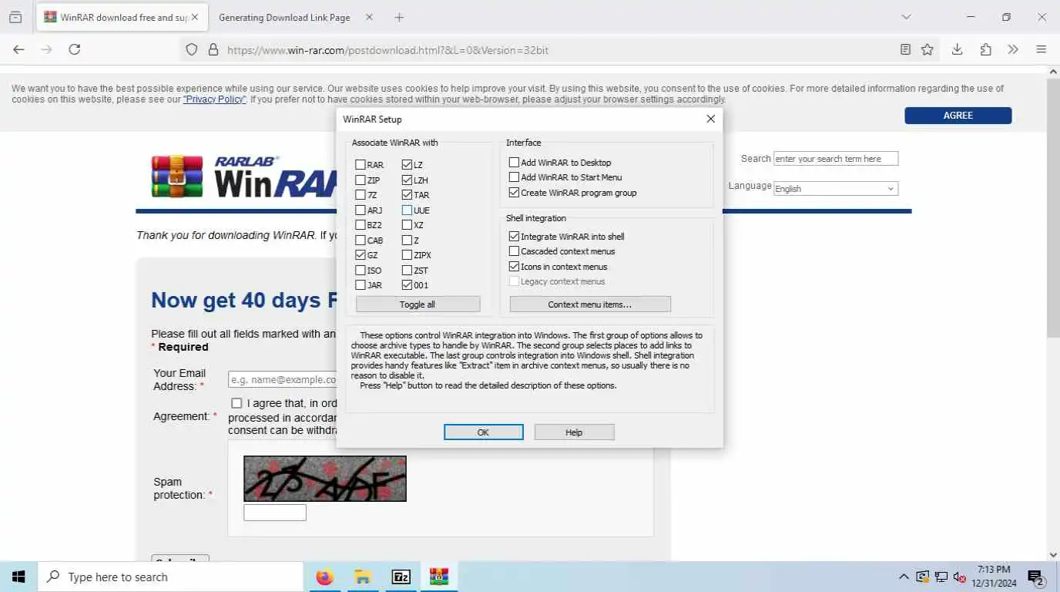Open the downloads panel icon
Screen dimensions: 1060x592
pyautogui.click(x=957, y=49)
